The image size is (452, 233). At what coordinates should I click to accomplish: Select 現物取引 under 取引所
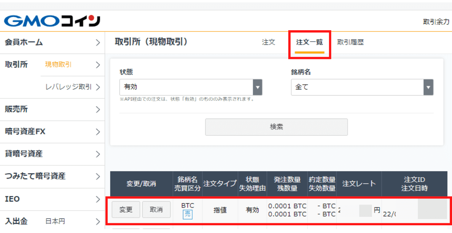(x=58, y=65)
